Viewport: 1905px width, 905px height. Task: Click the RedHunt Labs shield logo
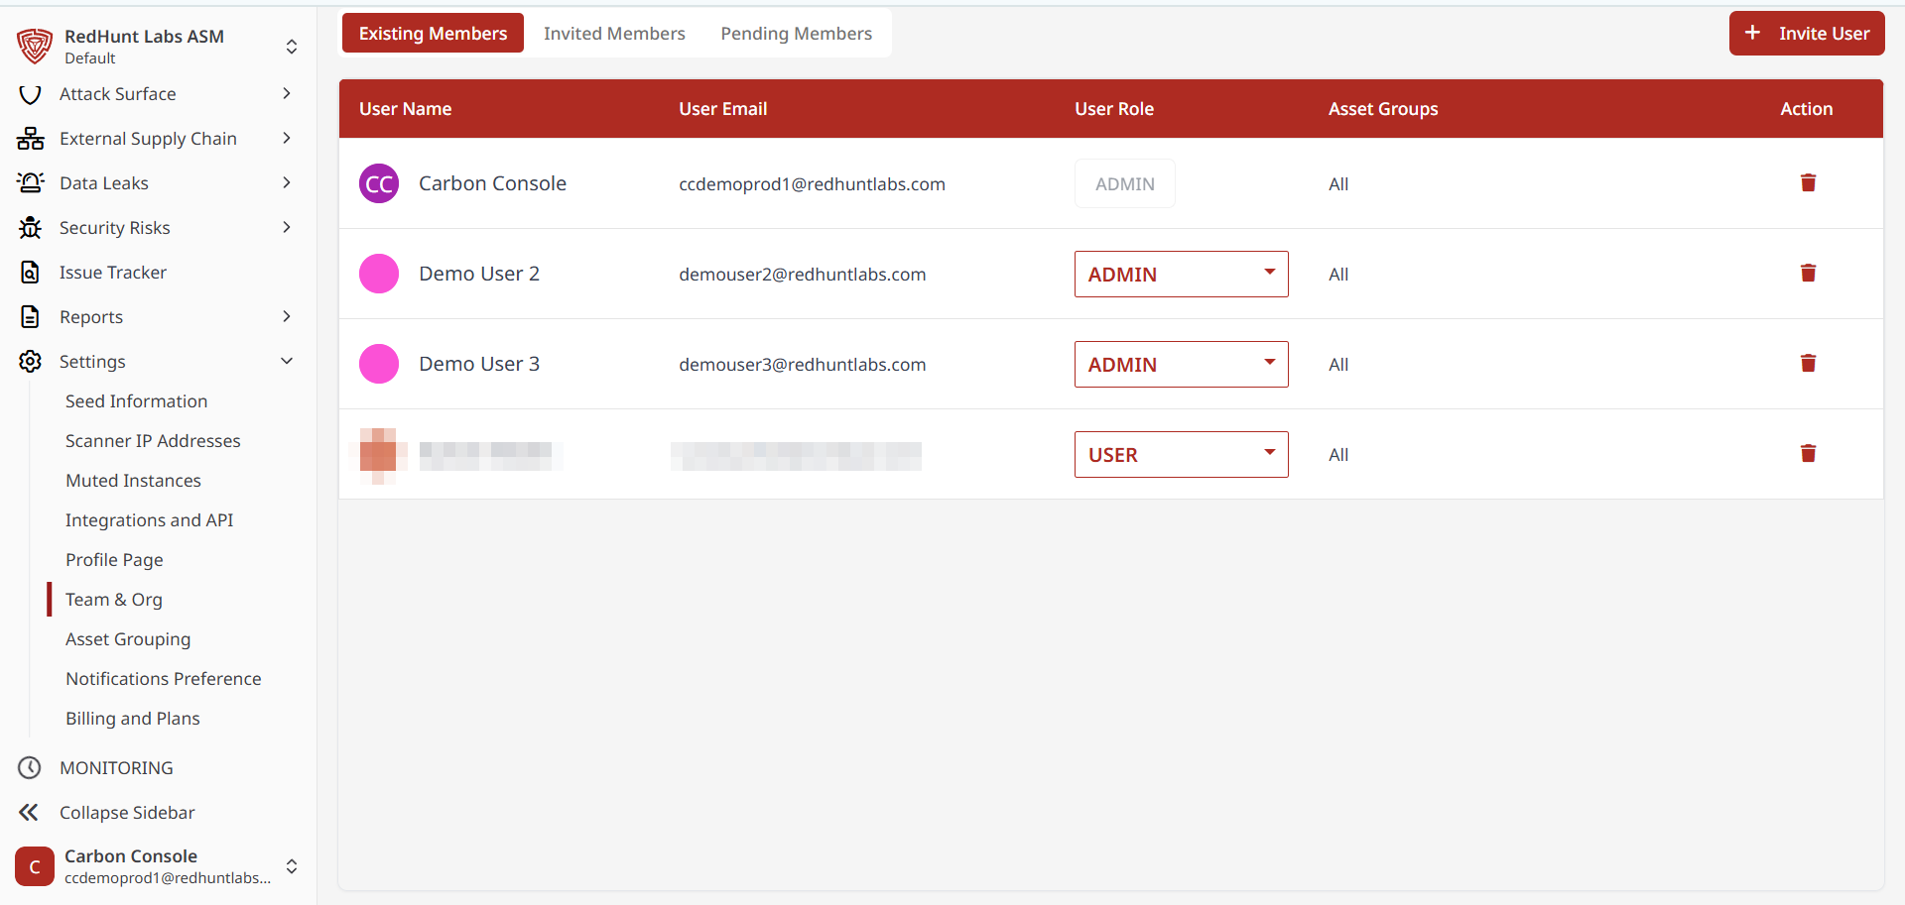click(x=35, y=46)
